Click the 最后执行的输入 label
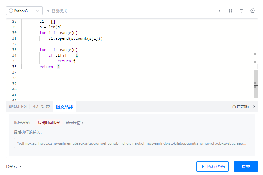 click(x=28, y=132)
